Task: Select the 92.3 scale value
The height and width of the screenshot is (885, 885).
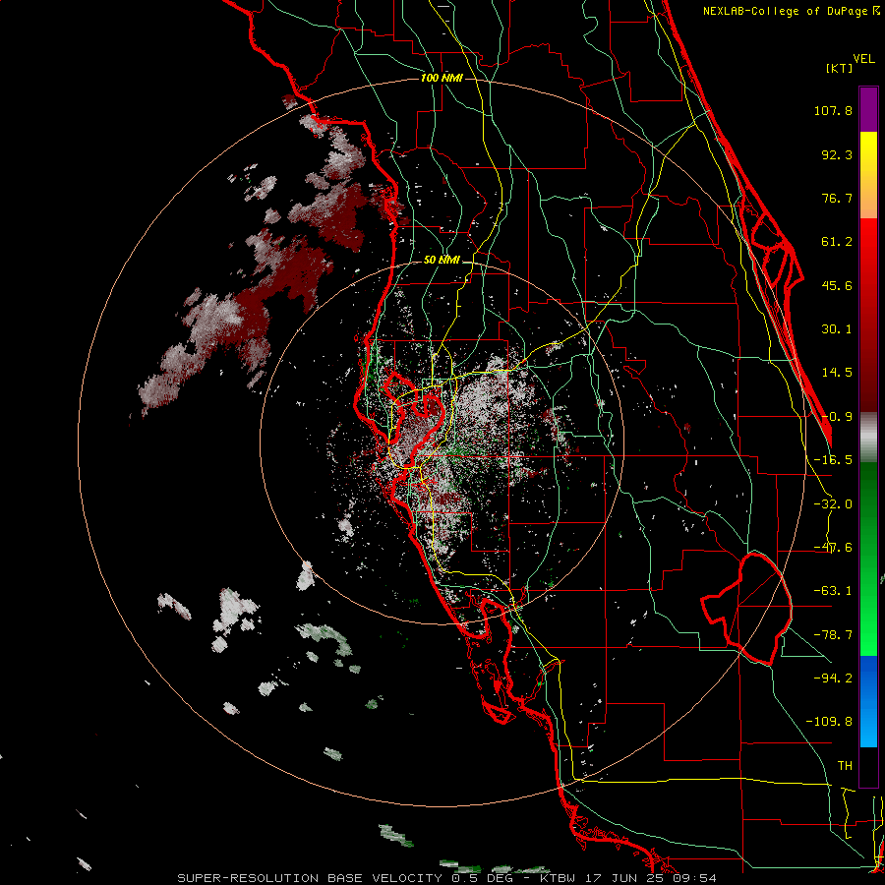Action: pyautogui.click(x=837, y=154)
